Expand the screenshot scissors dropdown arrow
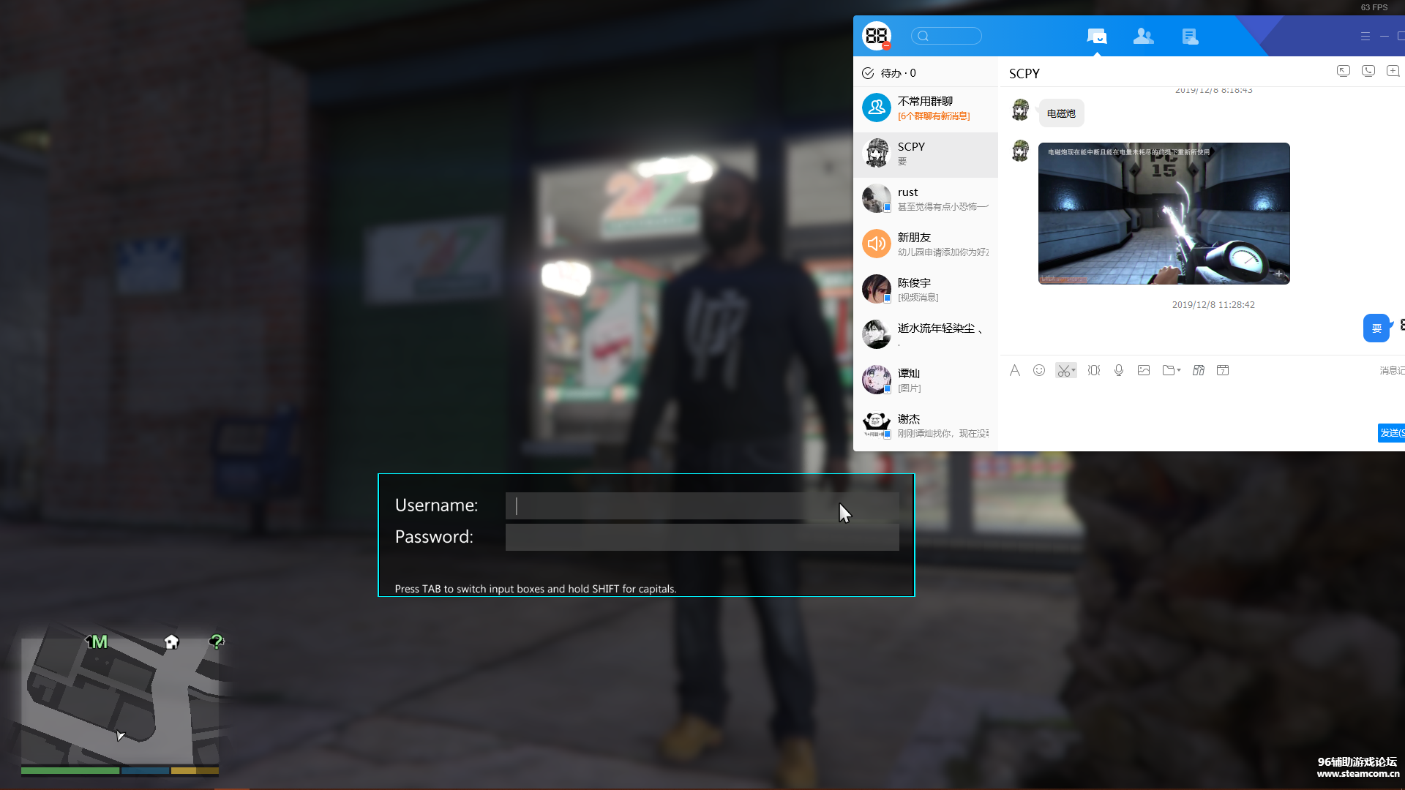1405x790 pixels. tap(1074, 371)
